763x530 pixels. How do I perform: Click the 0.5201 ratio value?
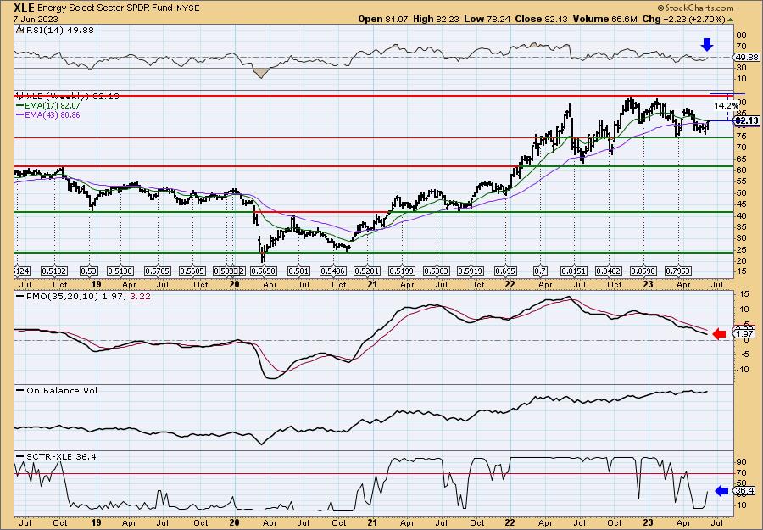[x=367, y=271]
